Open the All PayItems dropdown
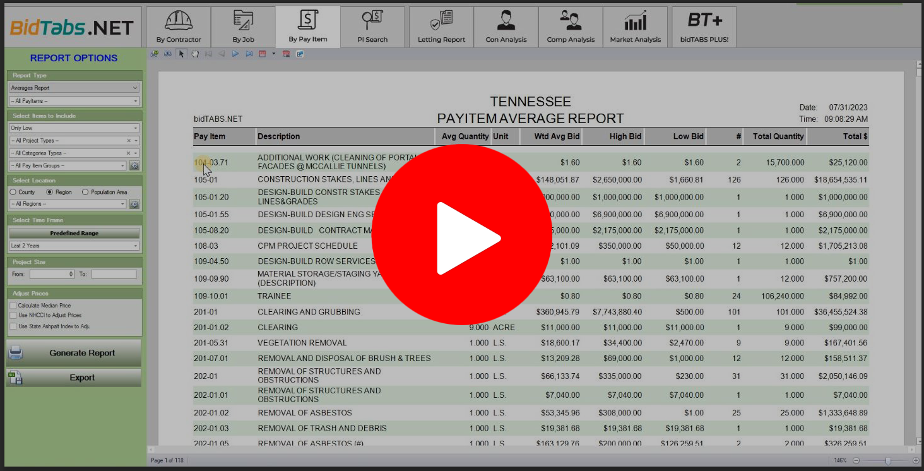 tap(74, 101)
